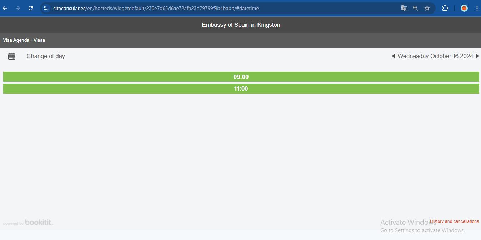The height and width of the screenshot is (240, 481).
Task: Go to previous day arrow
Action: coord(393,56)
